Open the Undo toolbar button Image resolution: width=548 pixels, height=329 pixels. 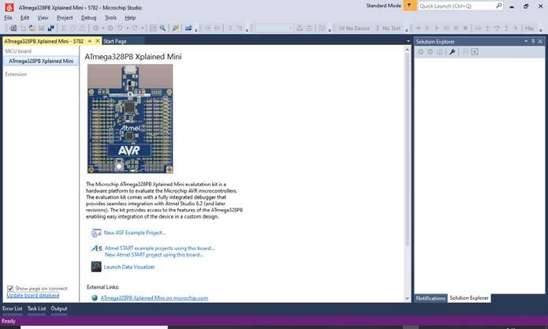(120, 28)
